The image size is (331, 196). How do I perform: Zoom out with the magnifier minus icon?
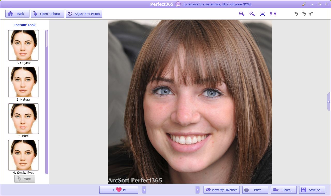click(x=252, y=14)
